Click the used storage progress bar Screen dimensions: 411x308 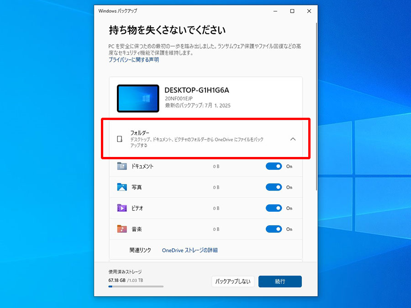click(136, 287)
